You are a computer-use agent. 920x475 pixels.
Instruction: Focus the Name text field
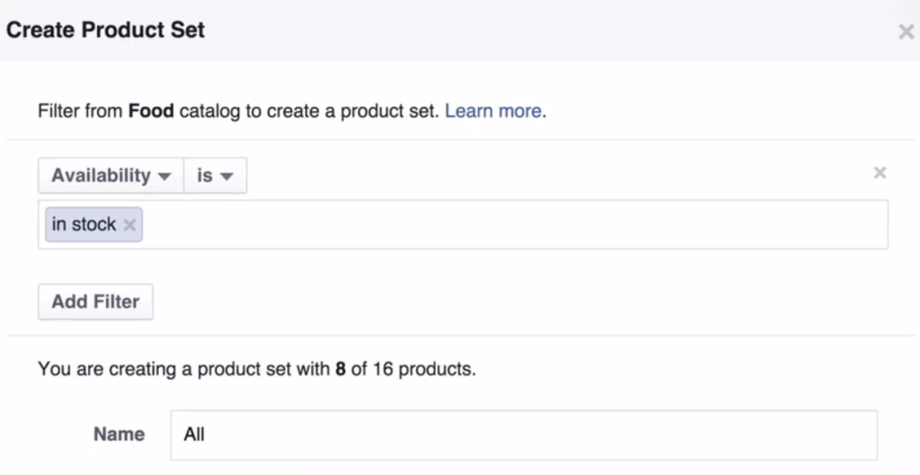(x=523, y=435)
